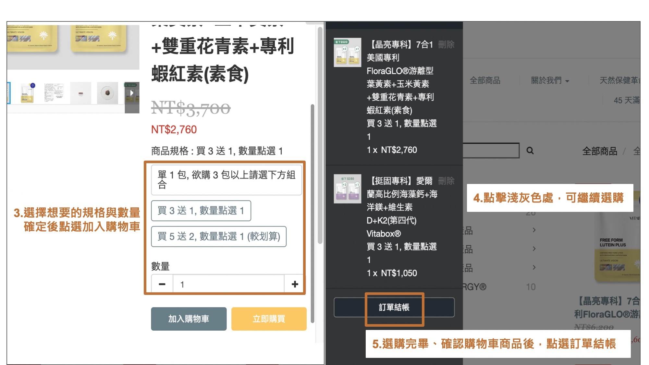This screenshot has width=649, height=365.
Task: Click the quantity input field showing 1
Action: tap(228, 284)
